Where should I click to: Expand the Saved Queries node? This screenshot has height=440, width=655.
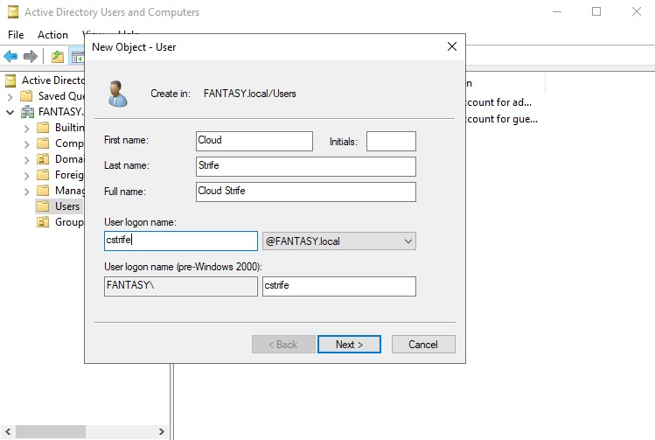[10, 97]
